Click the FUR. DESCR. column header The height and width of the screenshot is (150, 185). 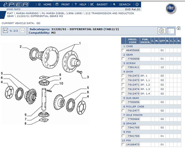pyautogui.click(x=145, y=41)
